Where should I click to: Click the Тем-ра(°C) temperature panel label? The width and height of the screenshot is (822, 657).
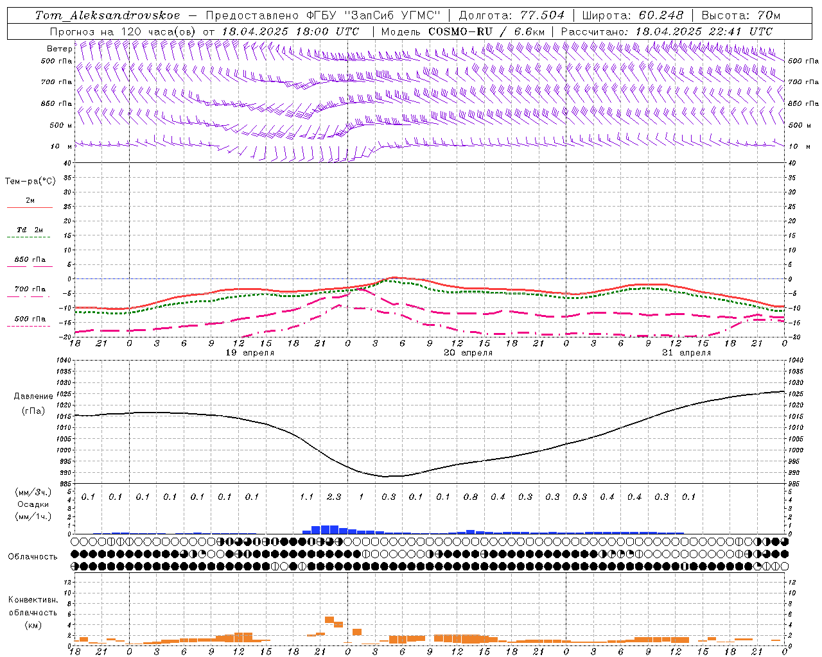tap(30, 182)
